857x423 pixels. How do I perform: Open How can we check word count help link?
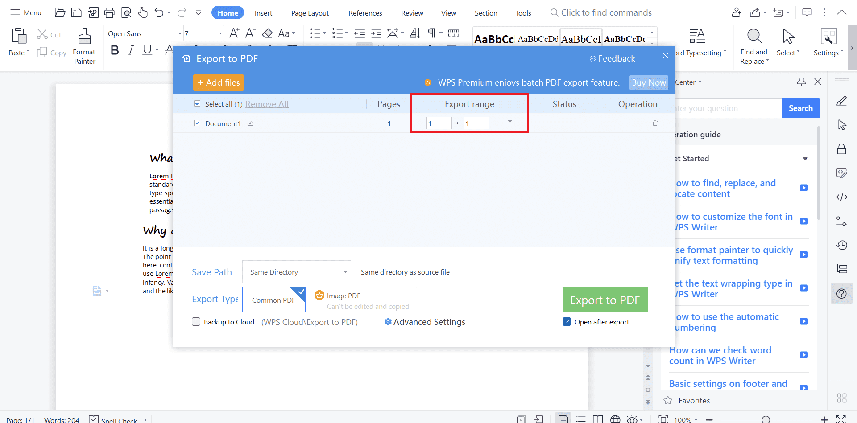(x=720, y=356)
